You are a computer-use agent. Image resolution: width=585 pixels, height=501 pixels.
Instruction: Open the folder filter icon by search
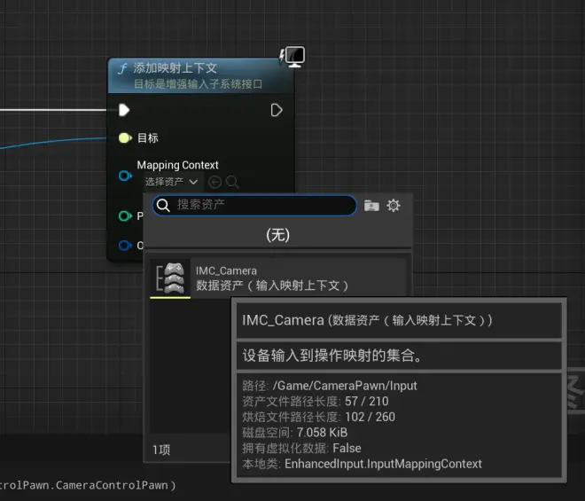371,206
